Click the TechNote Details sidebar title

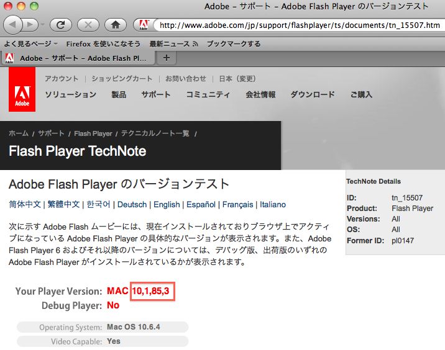pos(374,181)
